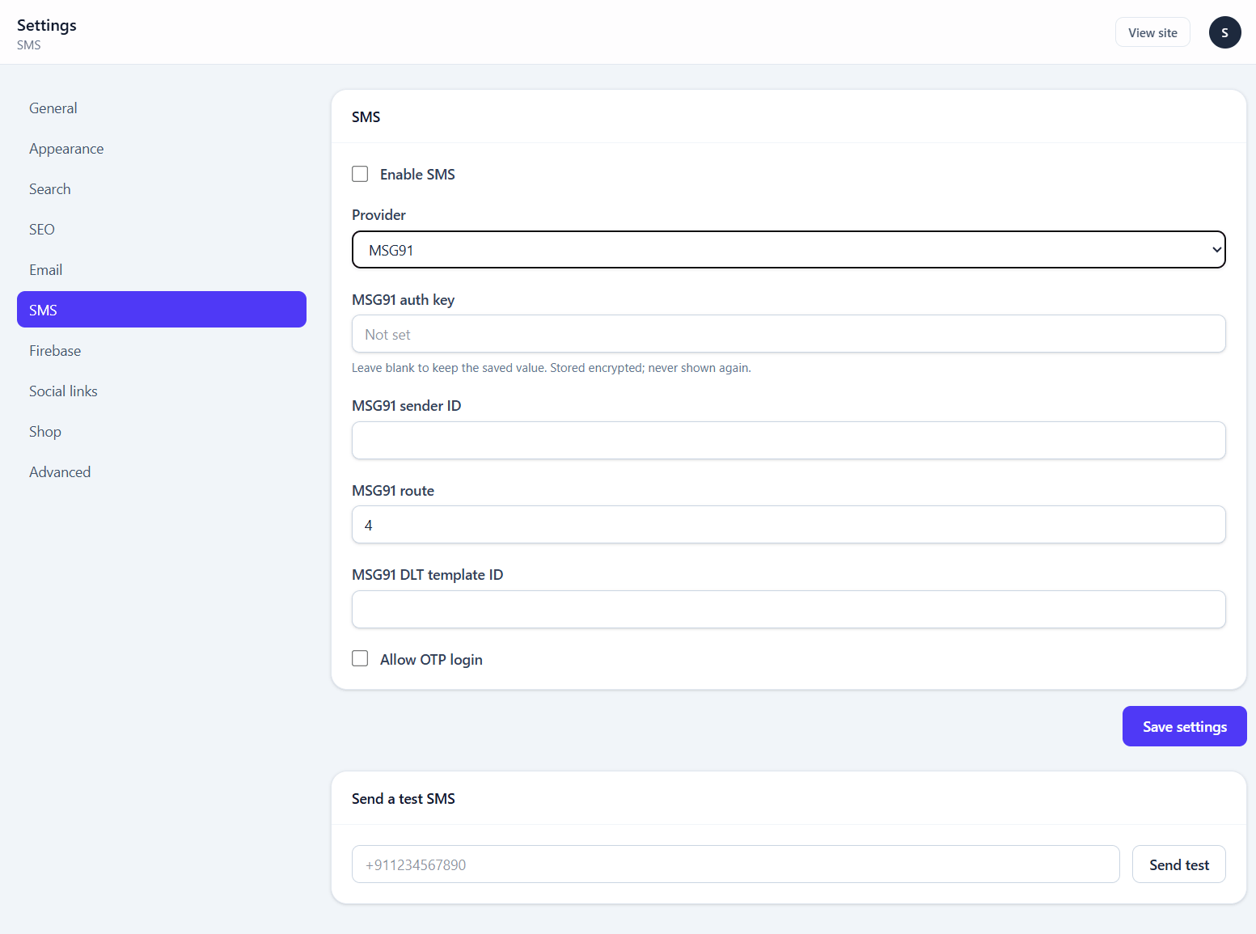Viewport: 1256px width, 934px height.
Task: Open Appearance settings section
Action: 162,149
